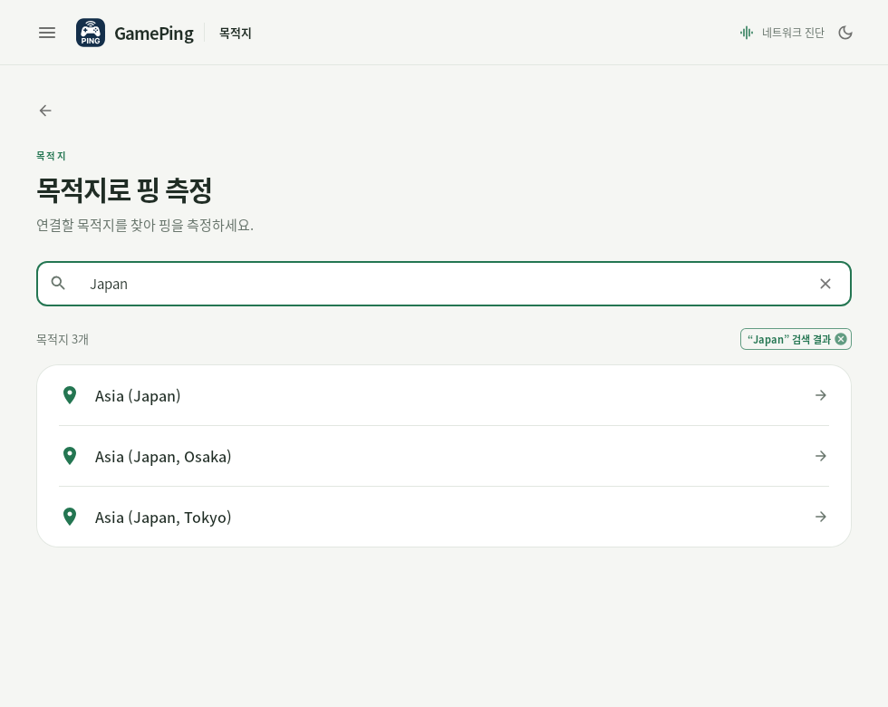Open the hamburger navigation menu
The image size is (888, 707).
coord(47,33)
